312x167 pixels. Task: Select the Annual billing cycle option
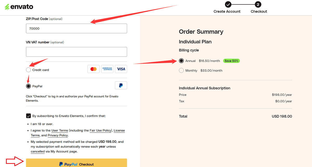click(x=181, y=61)
